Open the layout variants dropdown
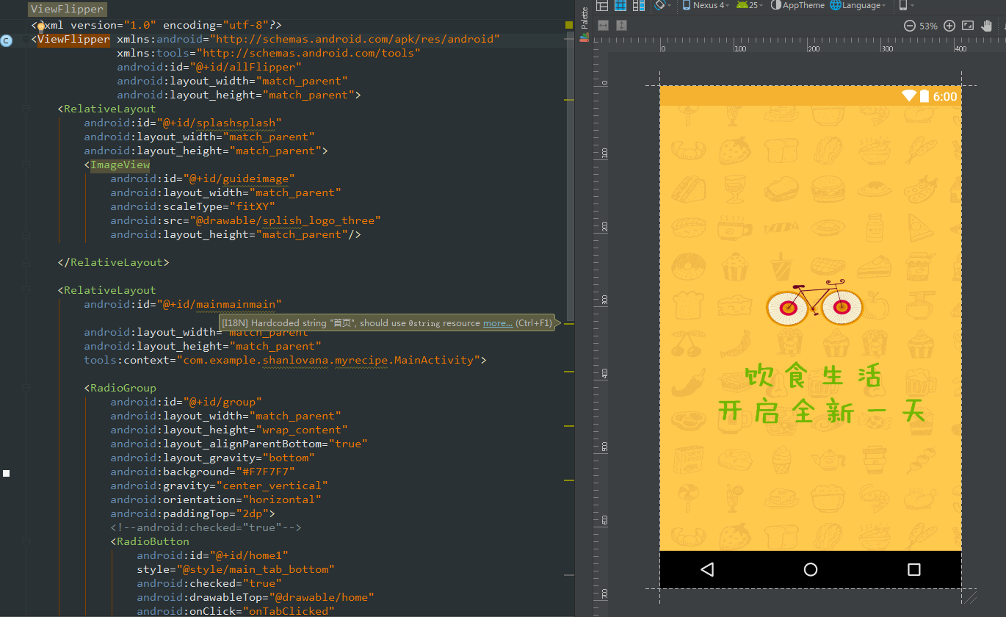1006x617 pixels. click(907, 5)
